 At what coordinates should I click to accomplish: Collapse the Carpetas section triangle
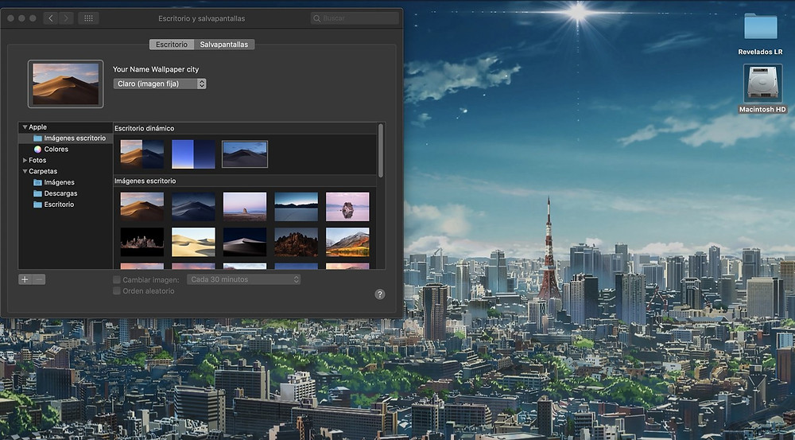(x=25, y=171)
